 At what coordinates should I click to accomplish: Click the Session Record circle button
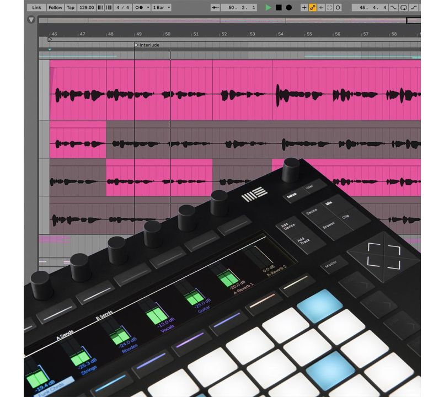tap(338, 8)
